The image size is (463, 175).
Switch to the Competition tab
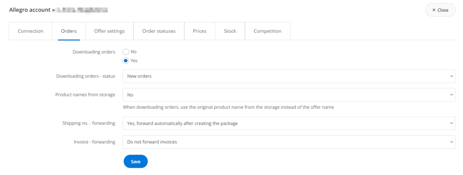pyautogui.click(x=268, y=31)
